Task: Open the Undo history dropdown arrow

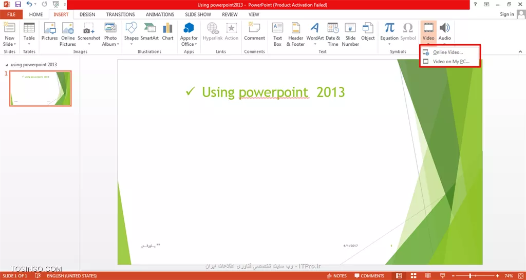Action: pyautogui.click(x=36, y=5)
